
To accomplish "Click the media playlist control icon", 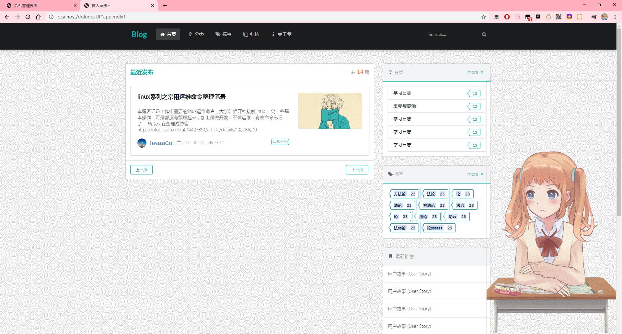I will (594, 17).
